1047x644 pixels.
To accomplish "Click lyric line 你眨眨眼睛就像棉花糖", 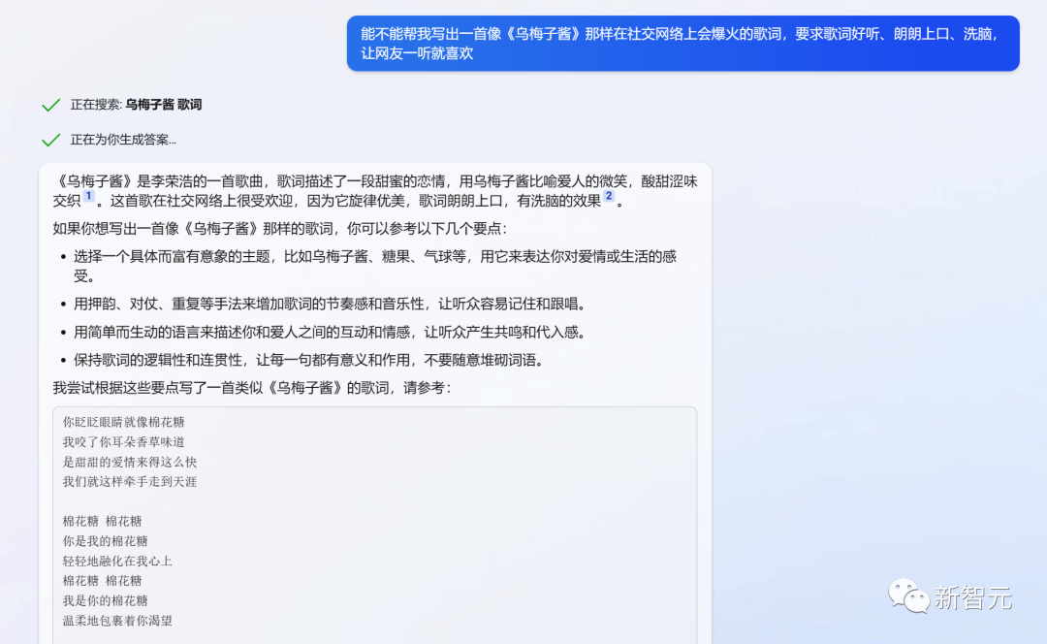I will pos(123,422).
